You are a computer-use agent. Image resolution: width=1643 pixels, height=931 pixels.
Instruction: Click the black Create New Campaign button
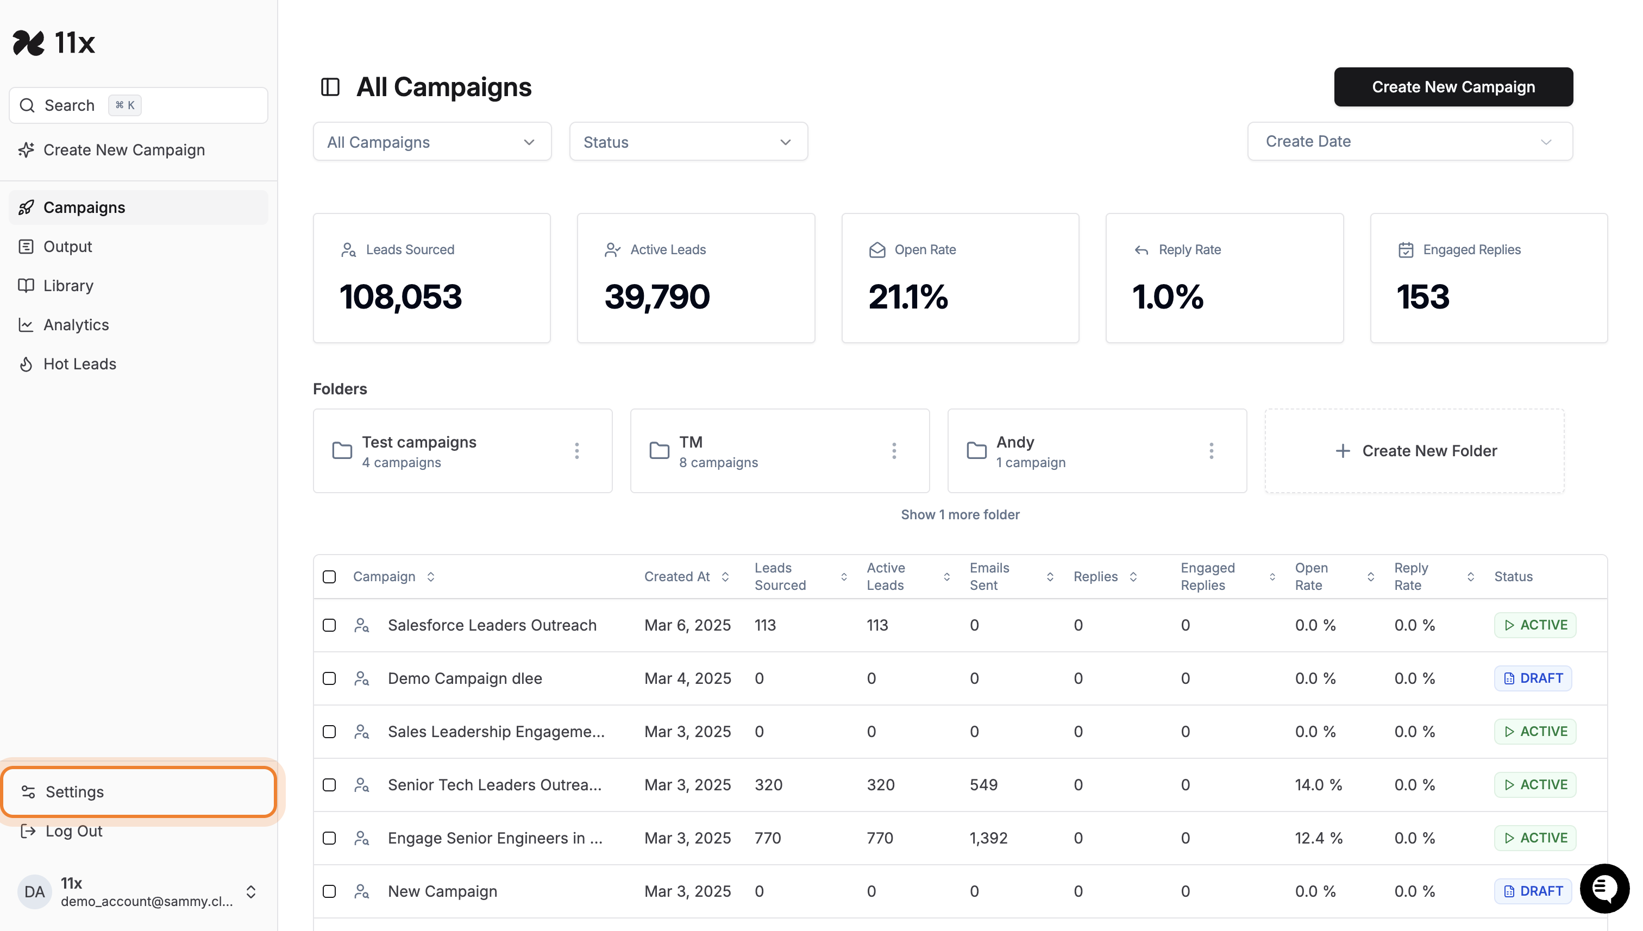(x=1453, y=87)
